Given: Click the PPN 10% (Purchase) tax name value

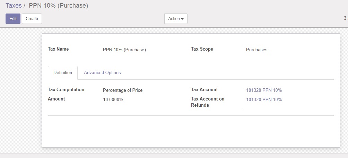Looking at the screenshot, I should (124, 50).
